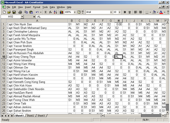The height and width of the screenshot is (123, 170).
Task: Open the Zoom percentage dropdown
Action: (74, 12)
